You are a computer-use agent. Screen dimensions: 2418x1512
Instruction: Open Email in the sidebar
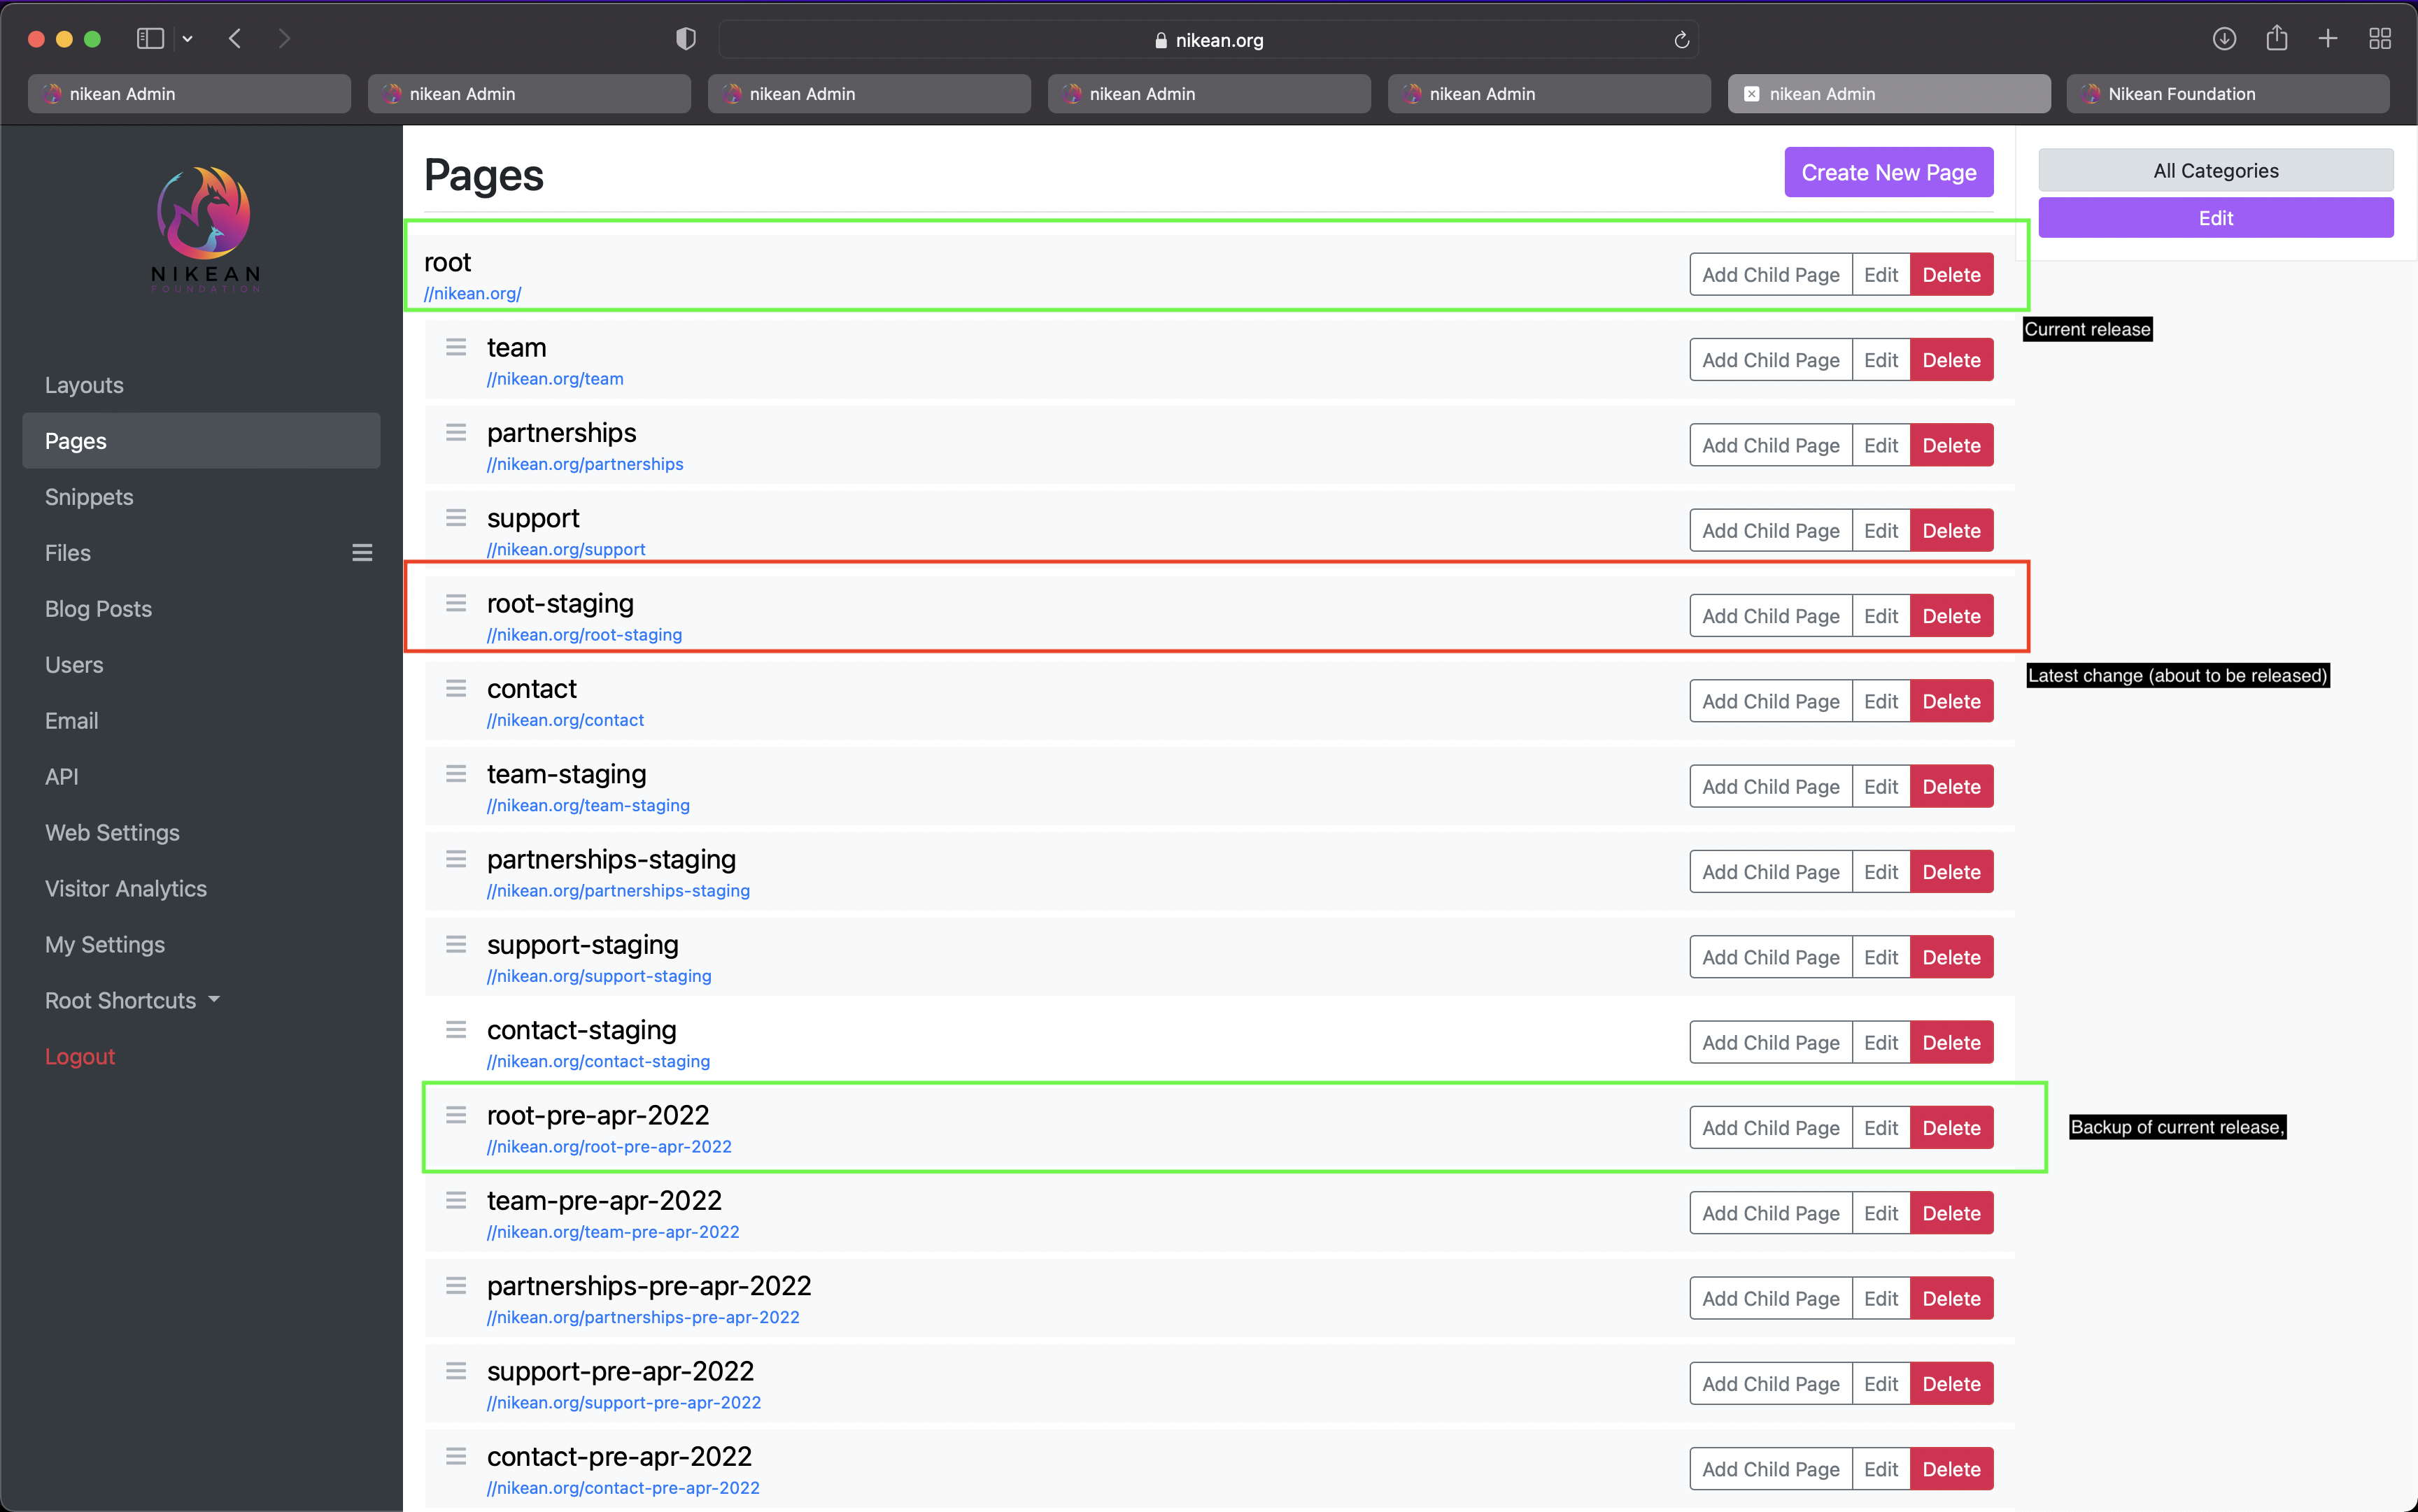[x=71, y=721]
